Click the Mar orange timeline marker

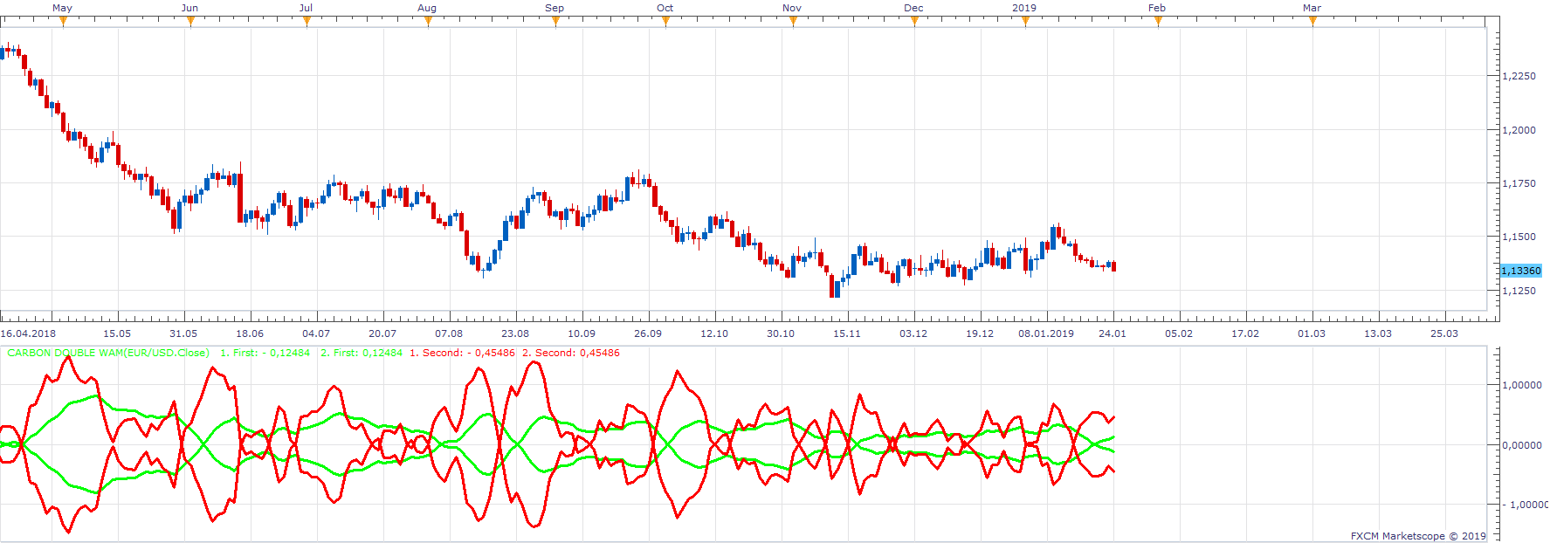(1312, 22)
